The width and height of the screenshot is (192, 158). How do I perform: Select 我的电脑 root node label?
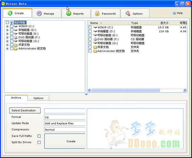point(20,22)
